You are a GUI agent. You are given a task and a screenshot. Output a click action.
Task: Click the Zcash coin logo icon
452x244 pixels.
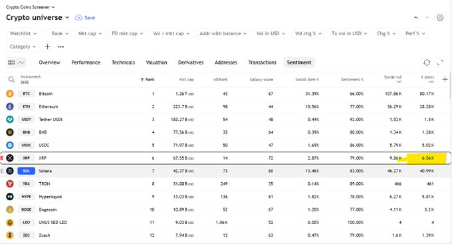tap(10, 235)
